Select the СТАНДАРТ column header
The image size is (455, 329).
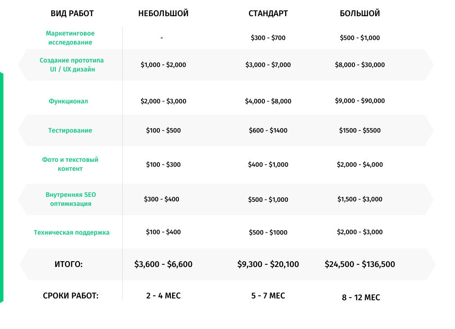[x=268, y=13]
